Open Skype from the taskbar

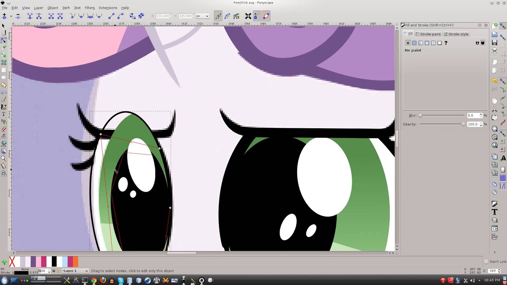(121, 281)
